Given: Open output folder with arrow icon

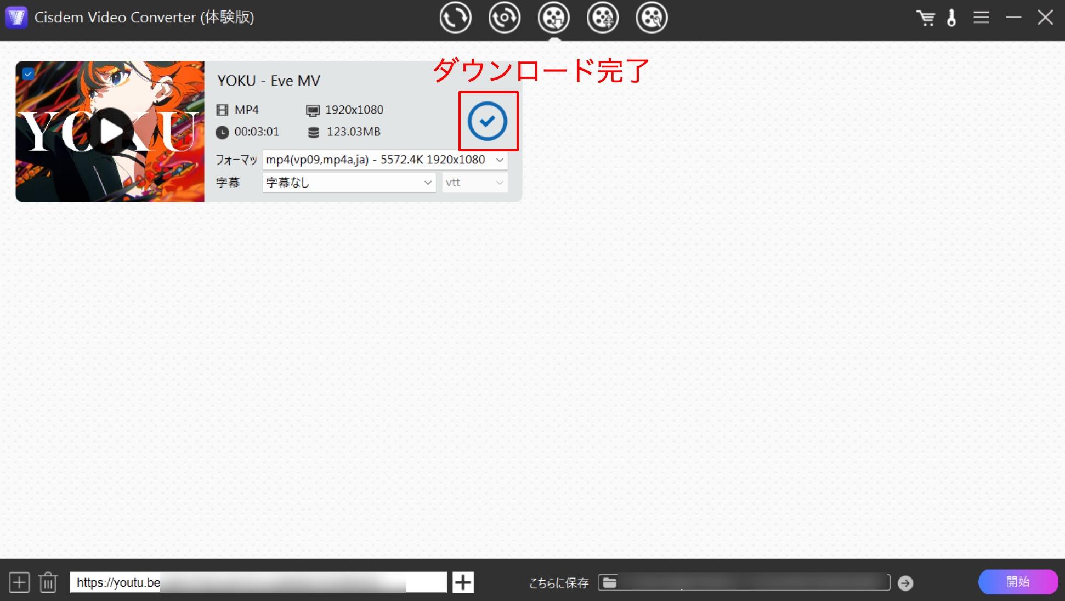Looking at the screenshot, I should tap(905, 583).
